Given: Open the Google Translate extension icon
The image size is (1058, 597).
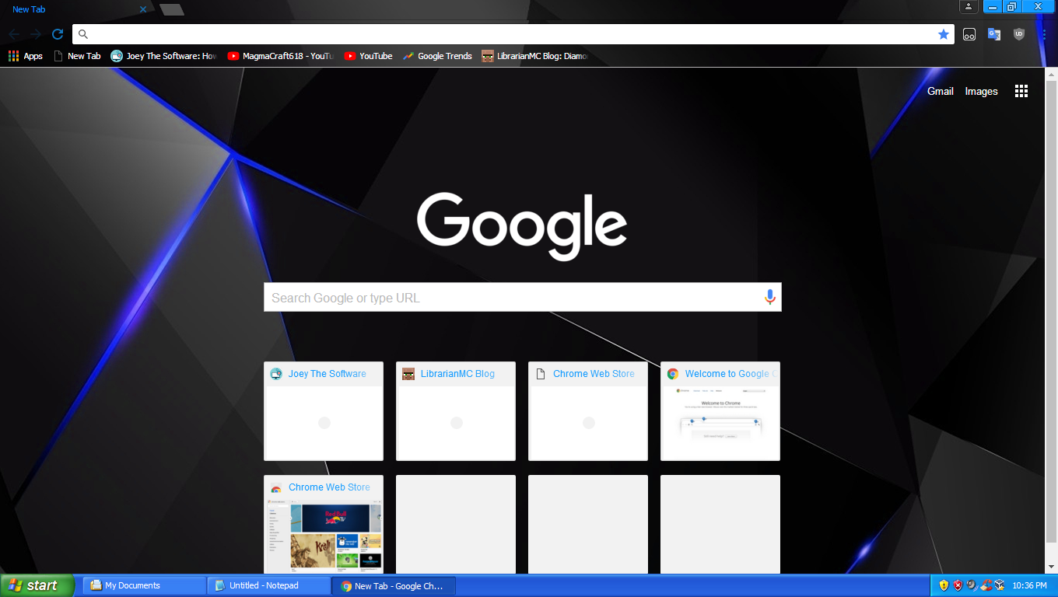Looking at the screenshot, I should pos(993,34).
